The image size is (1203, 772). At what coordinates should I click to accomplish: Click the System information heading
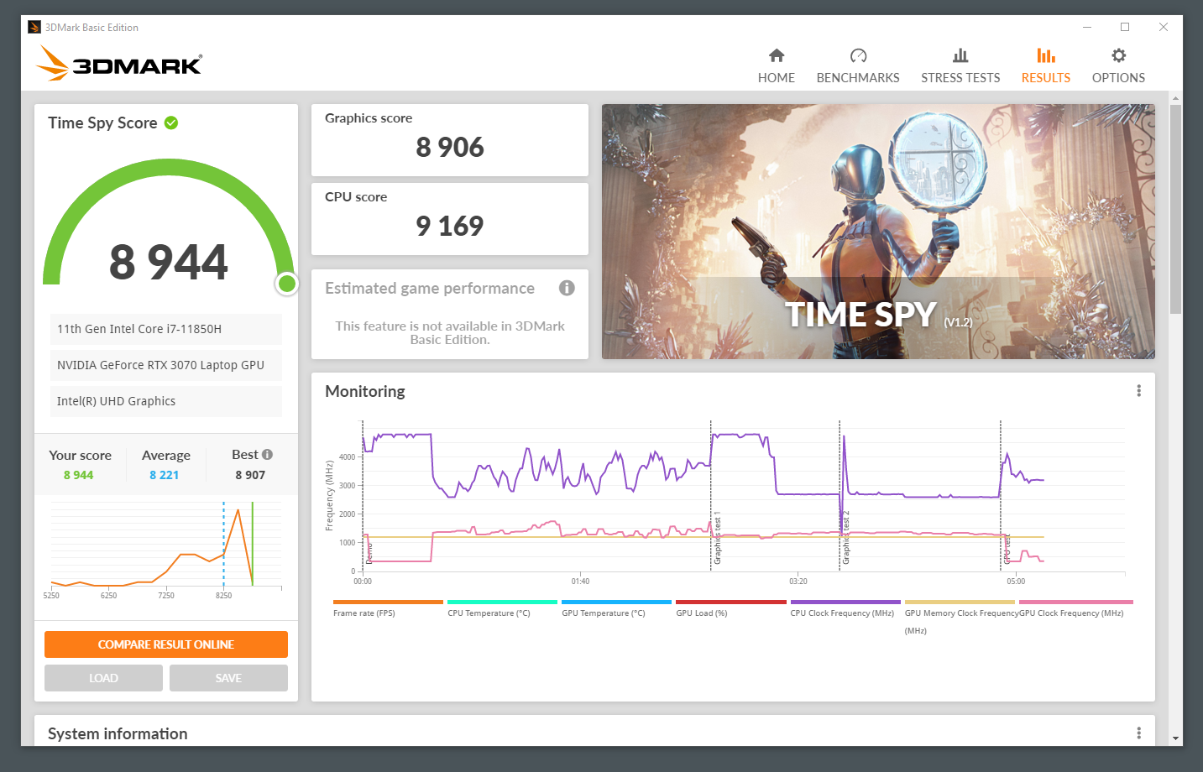[118, 733]
